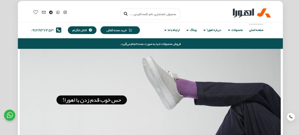Click the phone number link
The width and height of the screenshot is (299, 135).
42,30
